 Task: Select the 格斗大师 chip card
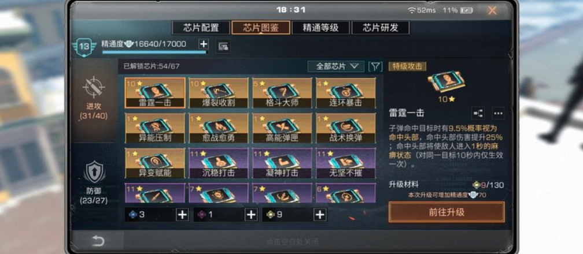pos(282,93)
